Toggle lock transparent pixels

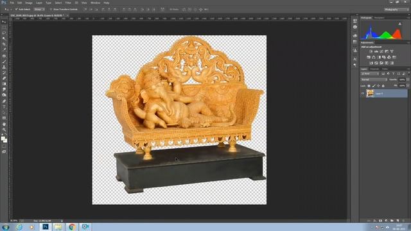(369, 85)
